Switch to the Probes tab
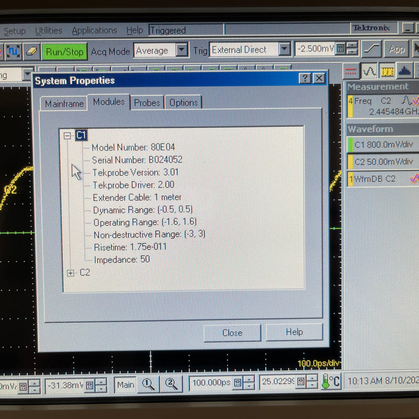The image size is (419, 419). point(147,103)
